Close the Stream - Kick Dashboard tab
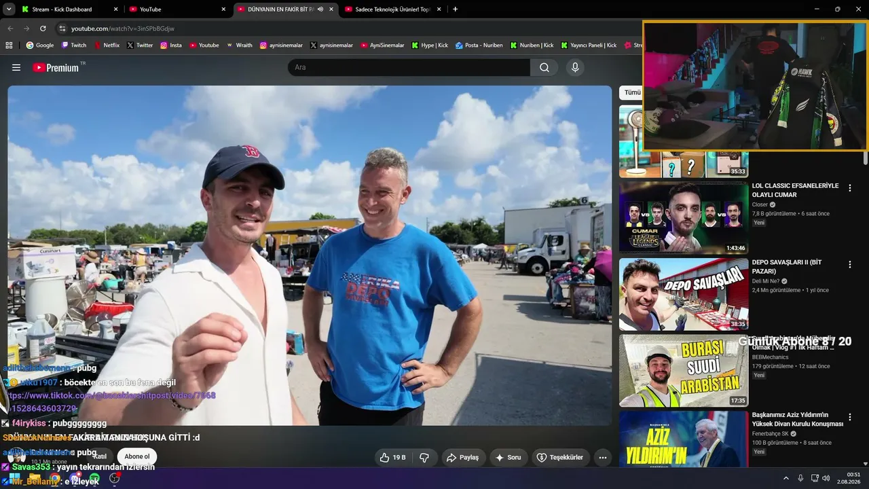Screen dimensions: 869x489 (x=115, y=10)
